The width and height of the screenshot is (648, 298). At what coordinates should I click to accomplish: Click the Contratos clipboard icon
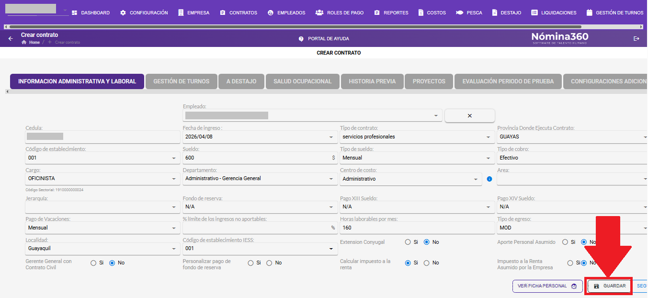[223, 13]
